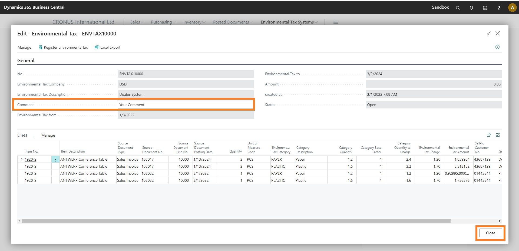Show more options for first 1920-S row
The width and height of the screenshot is (519, 251).
(55, 159)
